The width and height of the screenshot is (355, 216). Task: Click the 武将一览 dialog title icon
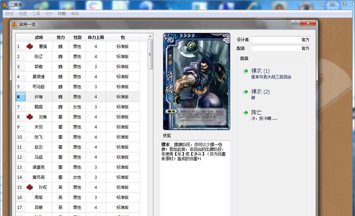pos(15,24)
